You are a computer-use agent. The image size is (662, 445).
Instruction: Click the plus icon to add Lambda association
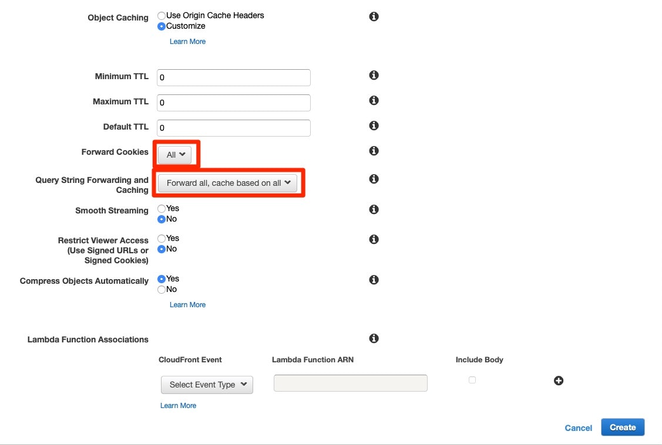click(x=559, y=381)
